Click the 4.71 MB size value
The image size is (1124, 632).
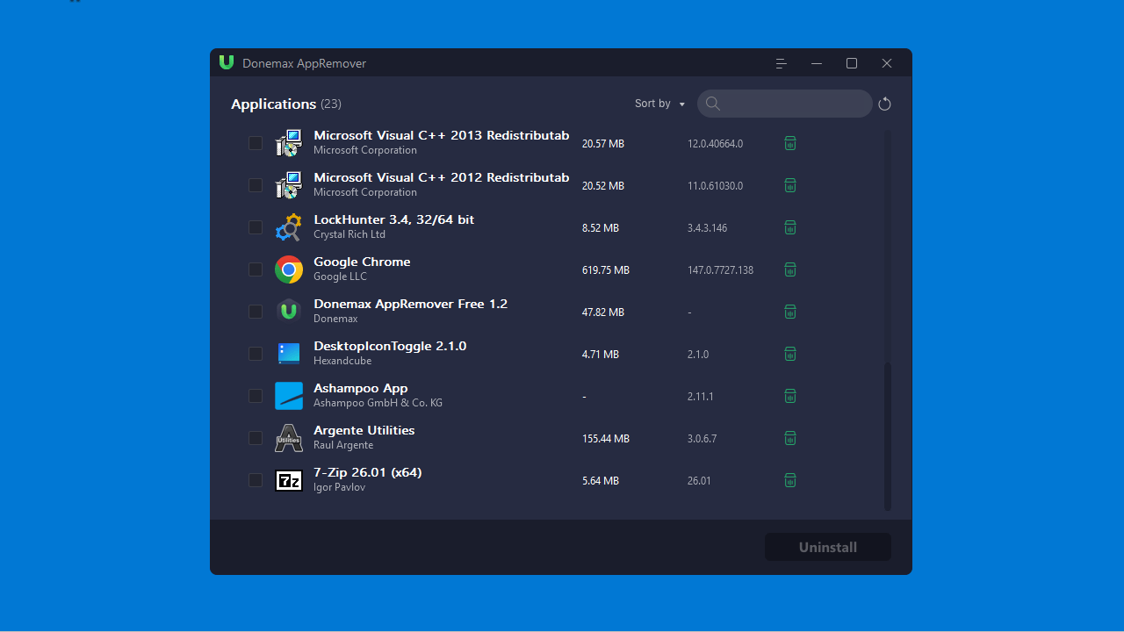(601, 354)
